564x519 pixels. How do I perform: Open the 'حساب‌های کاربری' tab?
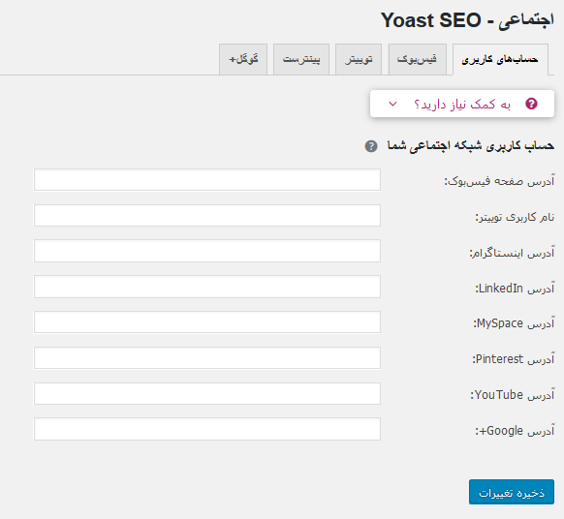pyautogui.click(x=500, y=60)
